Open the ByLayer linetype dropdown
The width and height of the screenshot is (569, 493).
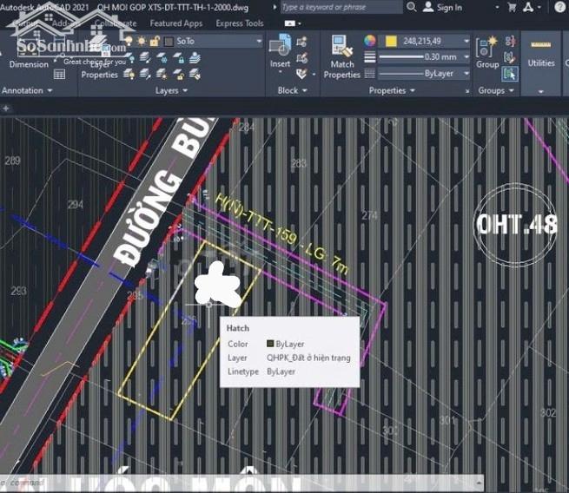[466, 73]
